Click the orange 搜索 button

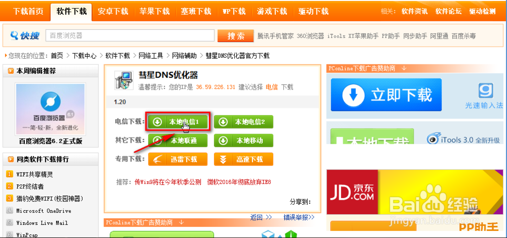(x=236, y=36)
